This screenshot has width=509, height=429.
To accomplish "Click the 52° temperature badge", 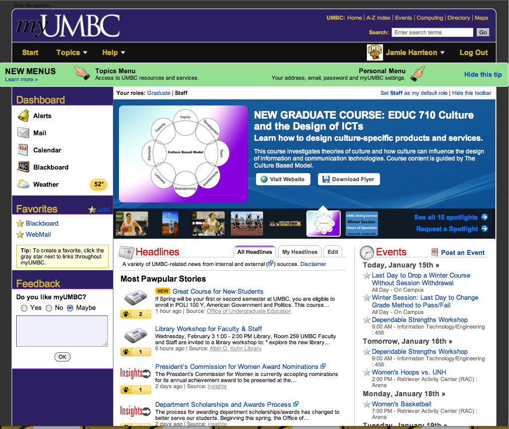I will click(x=98, y=184).
